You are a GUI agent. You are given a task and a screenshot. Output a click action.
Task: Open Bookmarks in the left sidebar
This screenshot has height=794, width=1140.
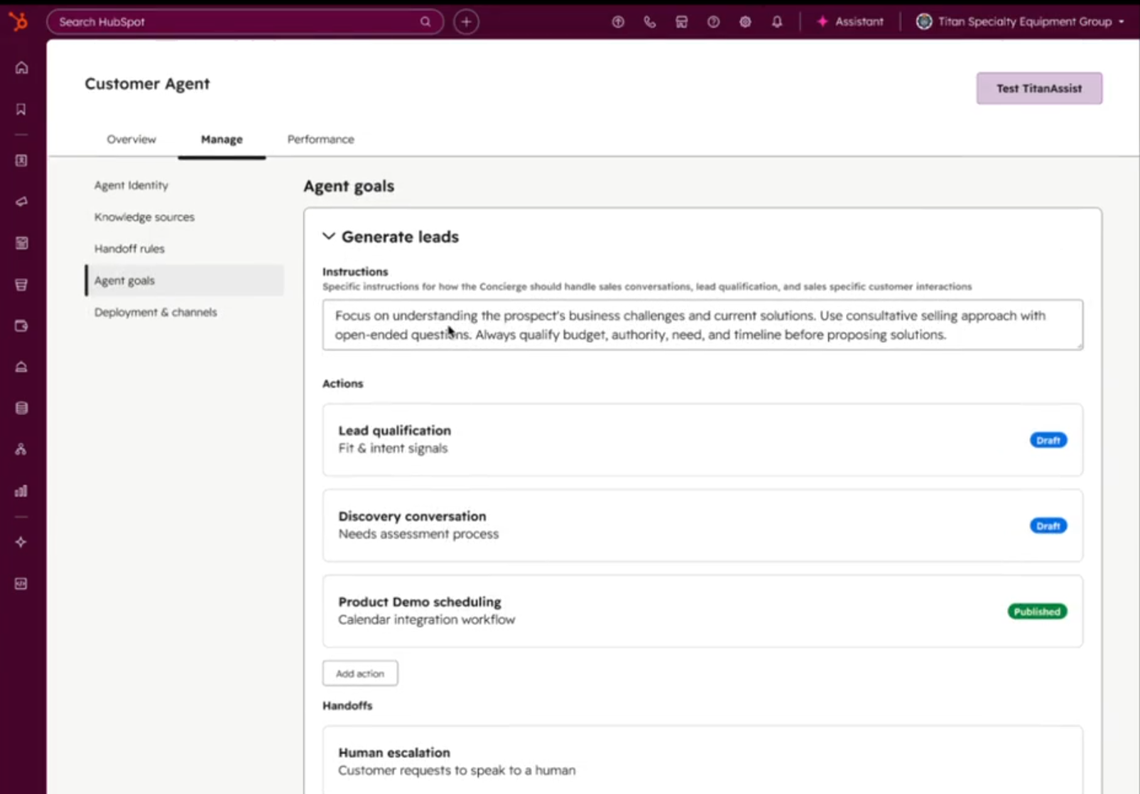click(x=21, y=109)
